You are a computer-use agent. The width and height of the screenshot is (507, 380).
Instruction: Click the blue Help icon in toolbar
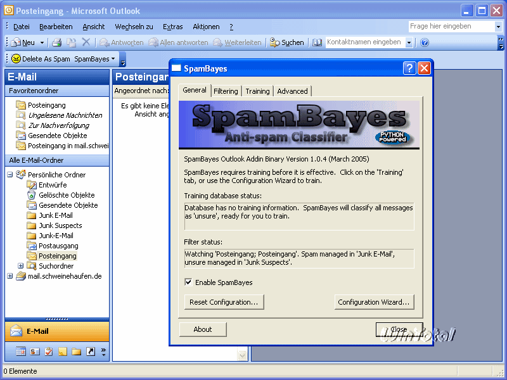click(x=425, y=42)
